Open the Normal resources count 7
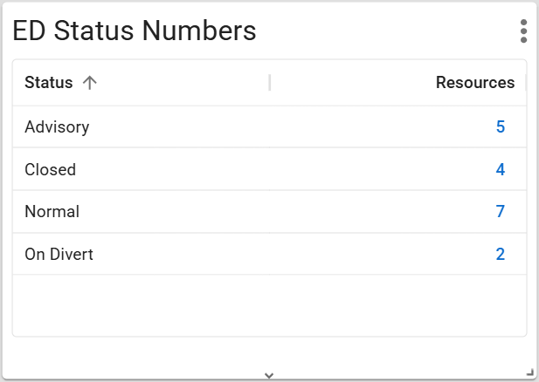The image size is (539, 382). coord(501,211)
